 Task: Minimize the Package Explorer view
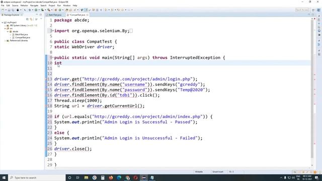(37, 15)
